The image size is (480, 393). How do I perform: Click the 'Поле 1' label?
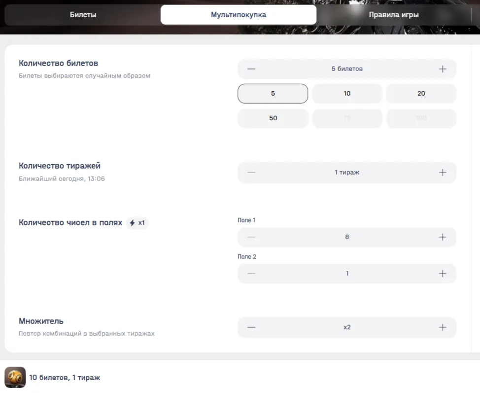[x=246, y=220]
